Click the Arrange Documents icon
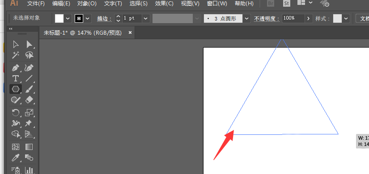The width and height of the screenshot is (369, 174). (x=301, y=3)
